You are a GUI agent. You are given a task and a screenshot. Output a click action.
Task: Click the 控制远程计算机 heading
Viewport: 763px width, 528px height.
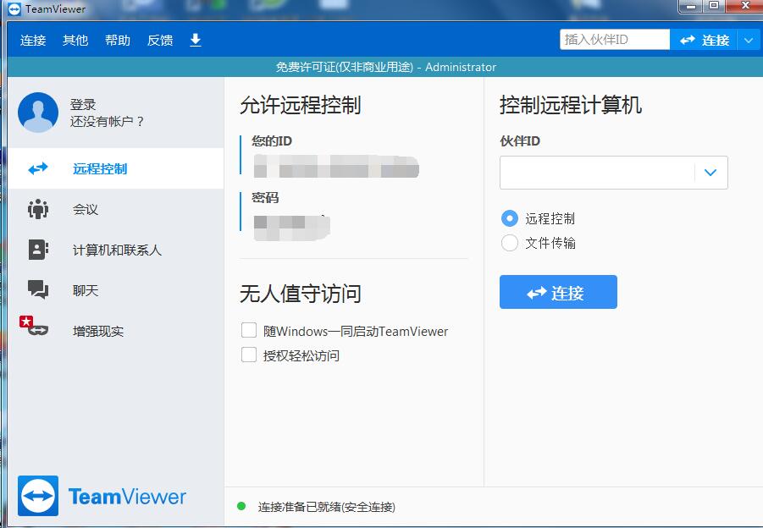coord(571,105)
